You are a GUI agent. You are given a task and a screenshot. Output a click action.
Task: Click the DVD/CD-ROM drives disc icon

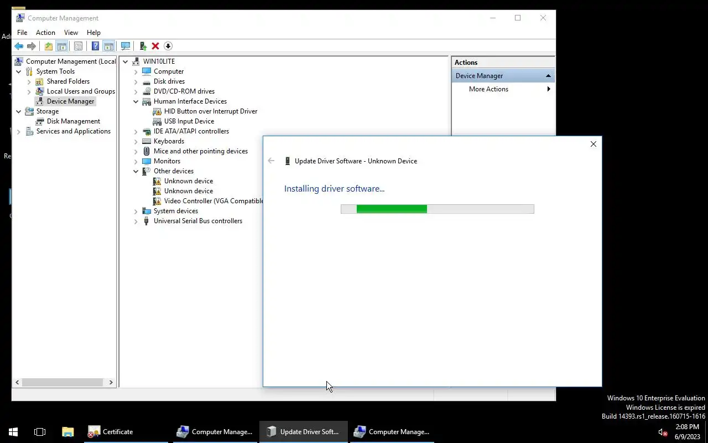point(147,91)
